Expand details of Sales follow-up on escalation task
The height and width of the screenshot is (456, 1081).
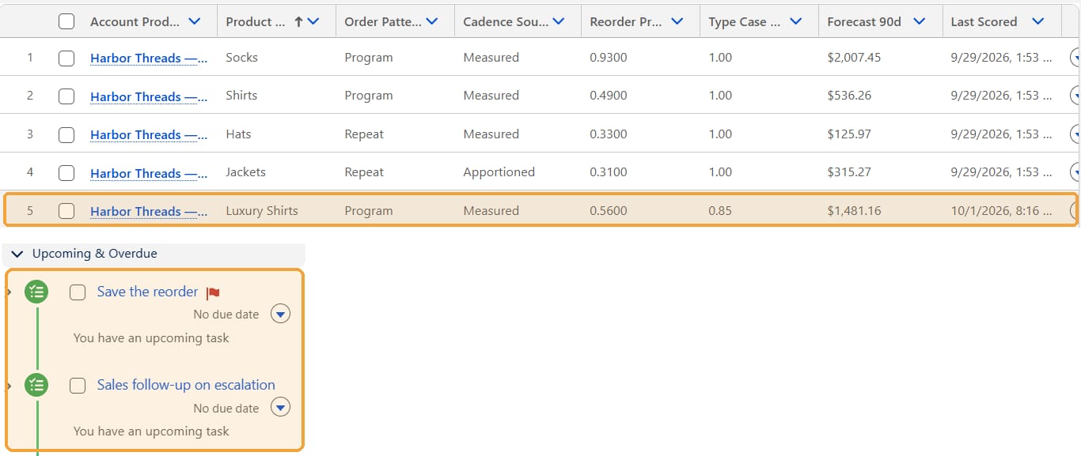(9, 386)
